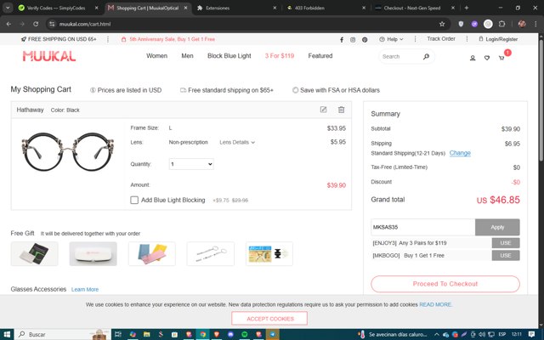The image size is (544, 340).
Task: Open Spotify from the taskbar
Action: click(245, 334)
